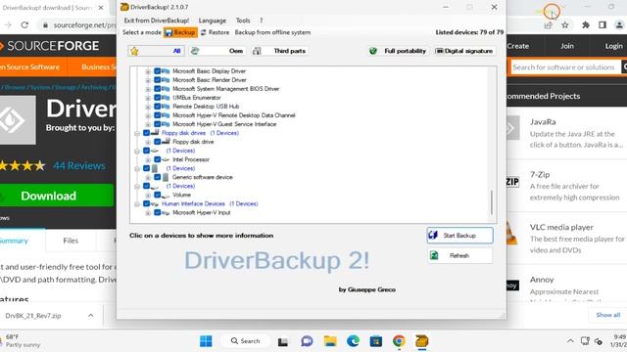Select Microsoft Hyper-V Input device
This screenshot has width=627, height=352.
tap(201, 213)
